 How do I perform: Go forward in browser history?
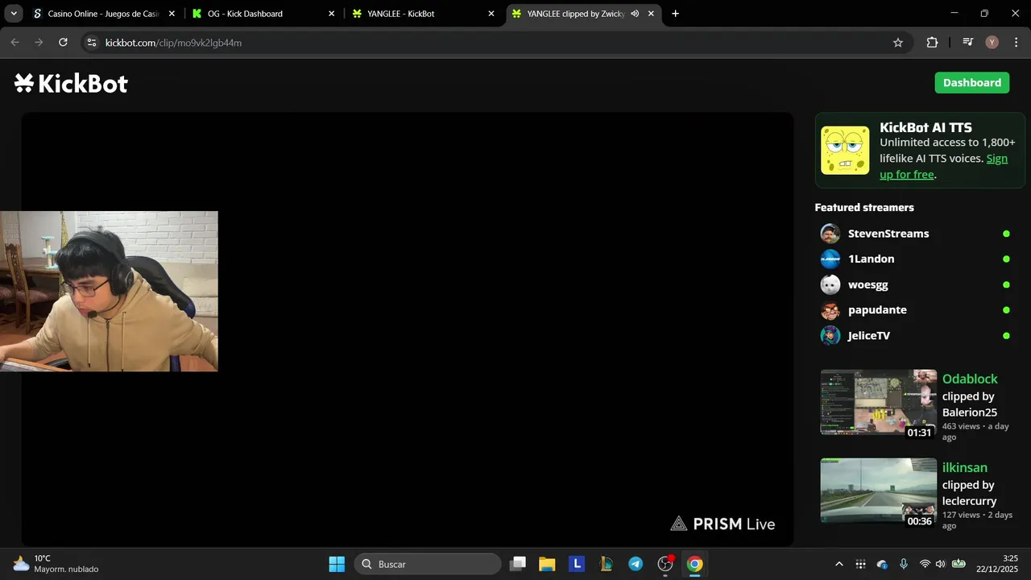39,43
